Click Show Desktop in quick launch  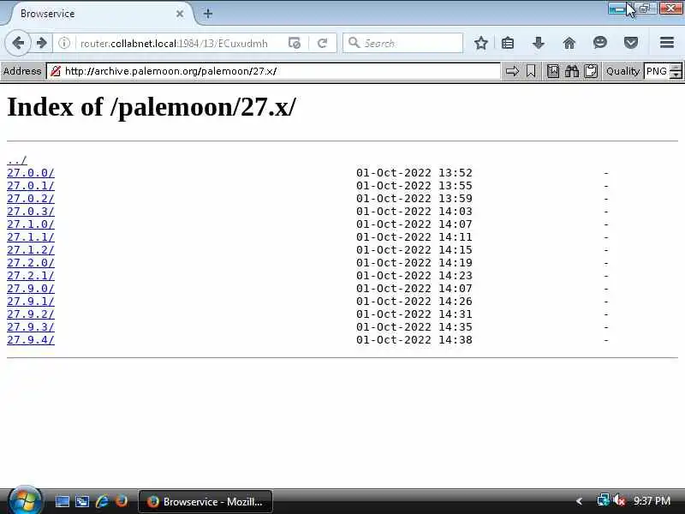pos(62,501)
